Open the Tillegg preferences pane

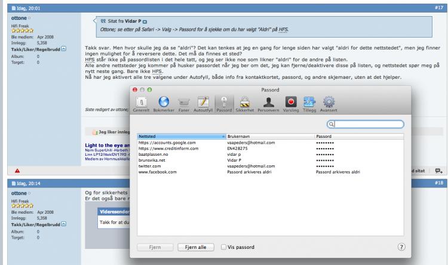(x=309, y=104)
